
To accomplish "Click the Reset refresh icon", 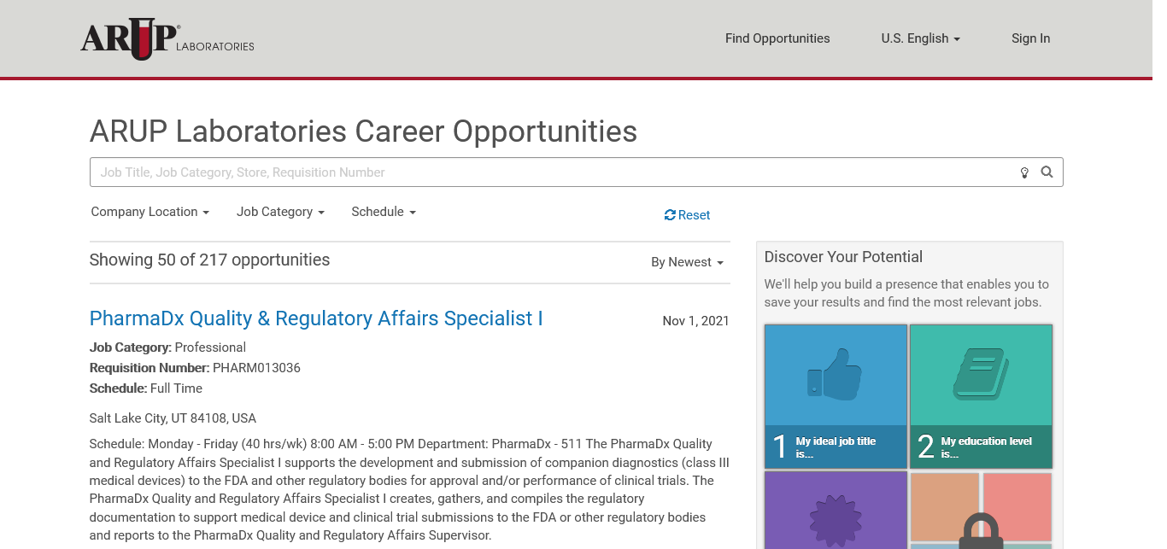I will click(670, 215).
